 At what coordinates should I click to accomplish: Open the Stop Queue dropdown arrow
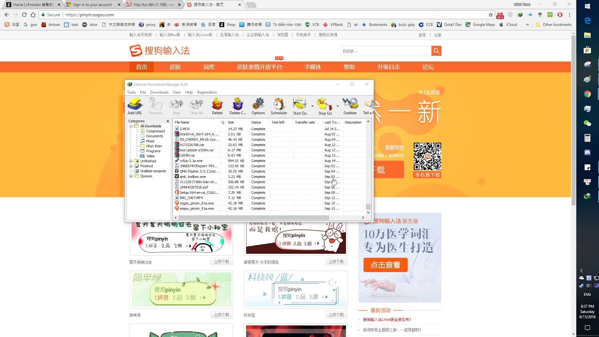click(x=337, y=106)
